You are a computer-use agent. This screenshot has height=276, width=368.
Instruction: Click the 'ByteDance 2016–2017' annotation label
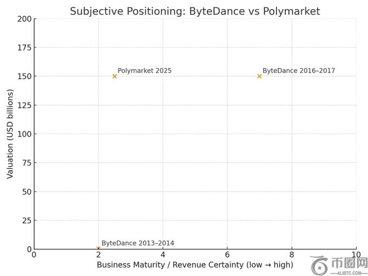click(299, 71)
